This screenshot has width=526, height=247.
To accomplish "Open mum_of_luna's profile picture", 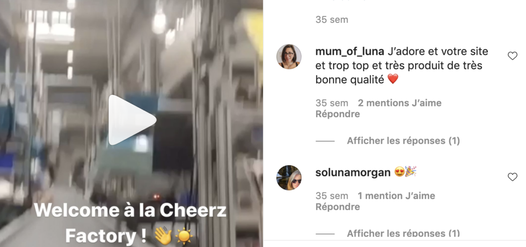I will coord(289,56).
